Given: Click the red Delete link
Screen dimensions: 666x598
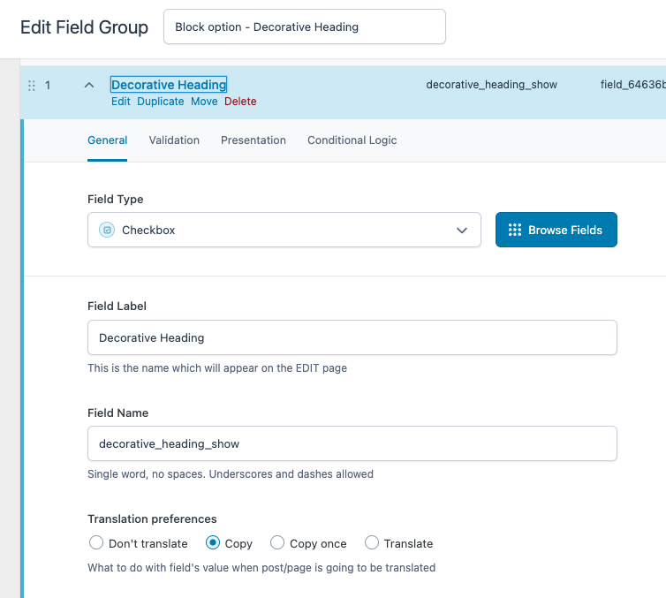Looking at the screenshot, I should pos(240,102).
